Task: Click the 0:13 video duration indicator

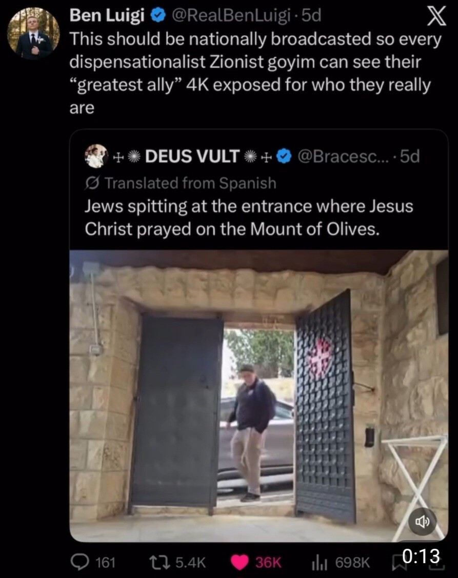Action: 421,555
